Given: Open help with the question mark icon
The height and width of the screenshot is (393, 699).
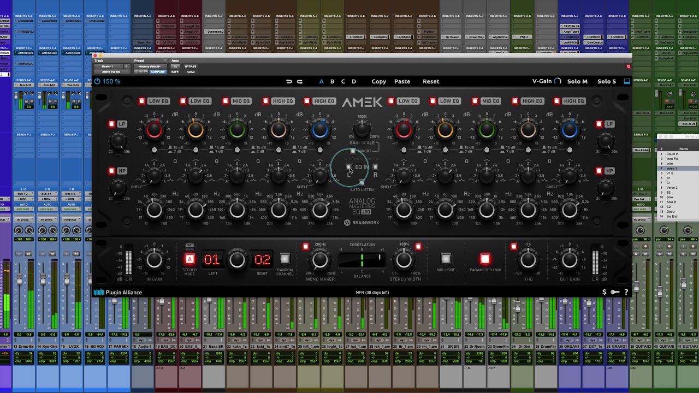Looking at the screenshot, I should pos(626,292).
